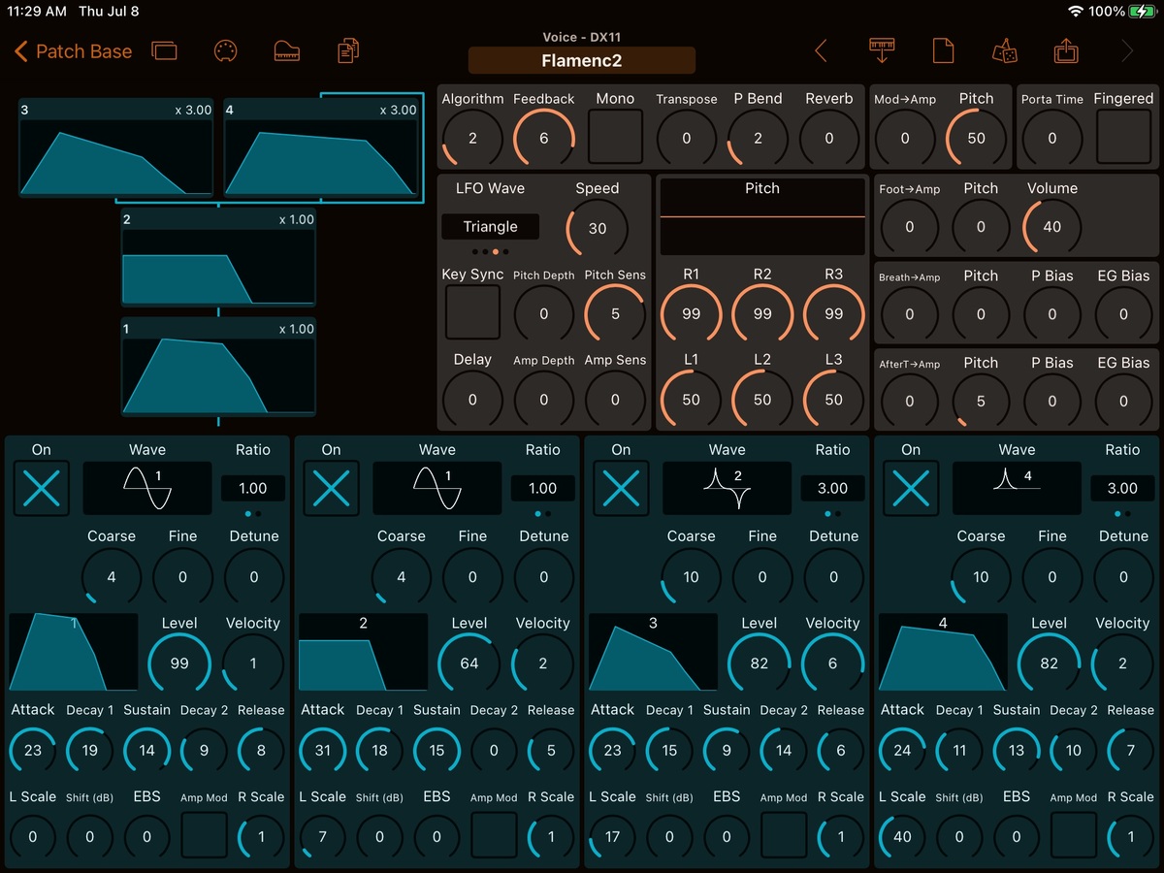Screen dimensions: 1164x873
Task: Open operator 2 Wave selector
Action: click(437, 488)
